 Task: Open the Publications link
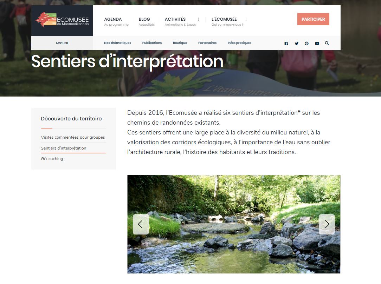[152, 43]
